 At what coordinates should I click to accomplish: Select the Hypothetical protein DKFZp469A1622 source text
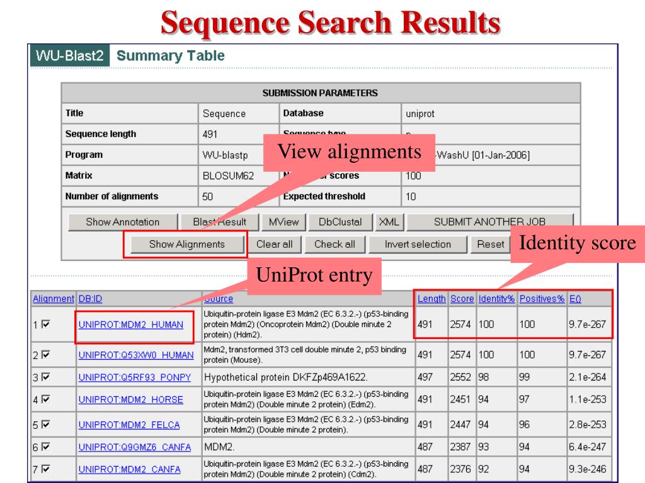[286, 377]
